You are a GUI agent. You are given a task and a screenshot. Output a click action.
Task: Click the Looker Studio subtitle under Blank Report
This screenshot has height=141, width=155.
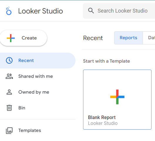(103, 123)
